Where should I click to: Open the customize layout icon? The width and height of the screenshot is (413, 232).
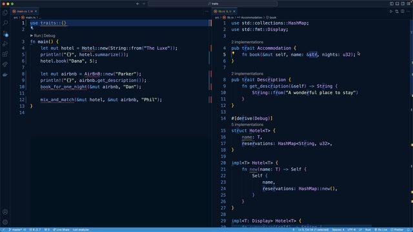408,4
